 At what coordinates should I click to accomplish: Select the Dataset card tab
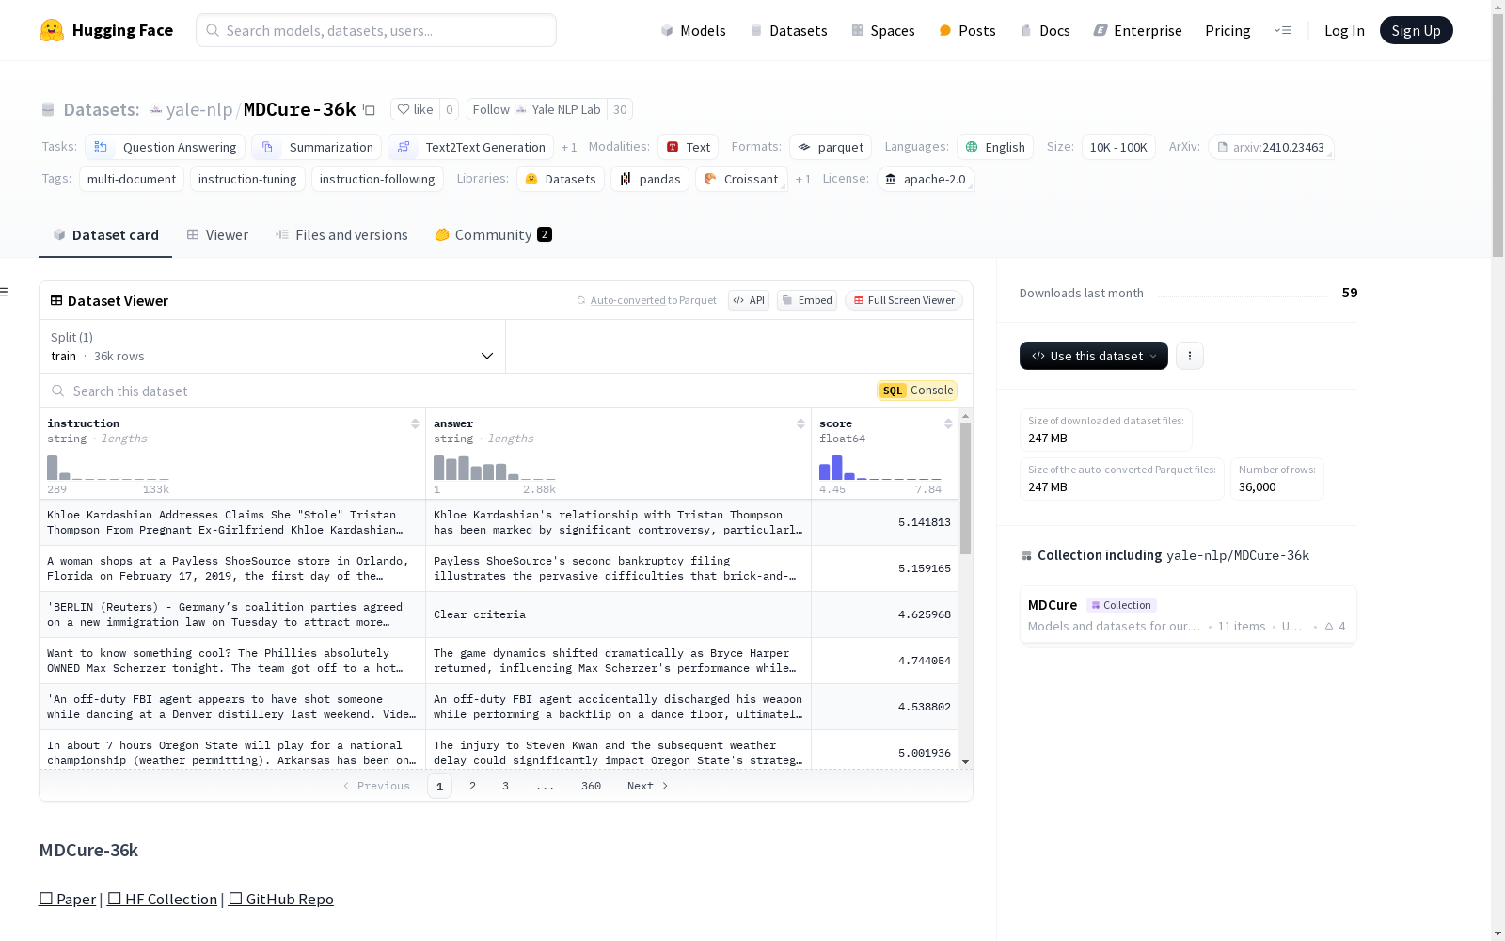click(x=105, y=235)
